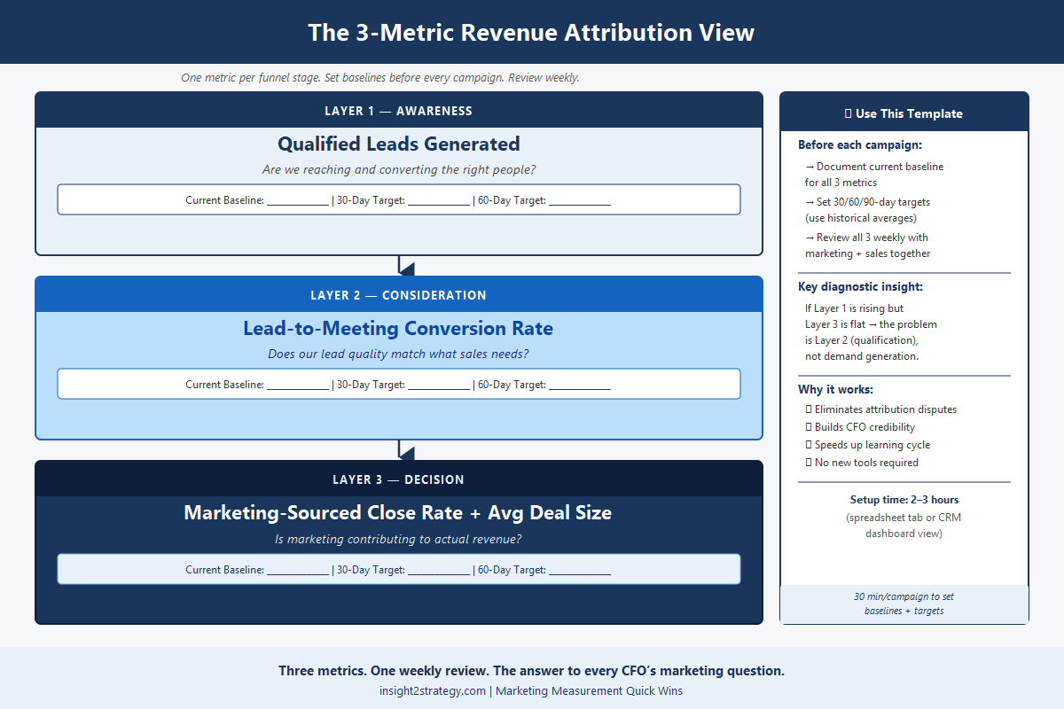The height and width of the screenshot is (709, 1064).
Task: Fill the 60-Day Target blank in Layer 1
Action: tap(580, 202)
